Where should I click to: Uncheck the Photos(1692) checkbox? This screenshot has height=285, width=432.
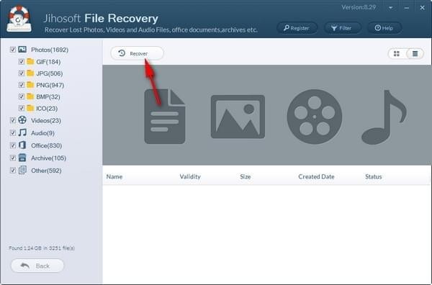coord(13,50)
